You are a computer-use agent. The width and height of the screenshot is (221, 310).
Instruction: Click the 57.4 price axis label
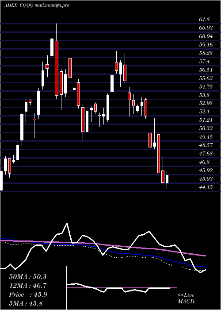point(204,62)
